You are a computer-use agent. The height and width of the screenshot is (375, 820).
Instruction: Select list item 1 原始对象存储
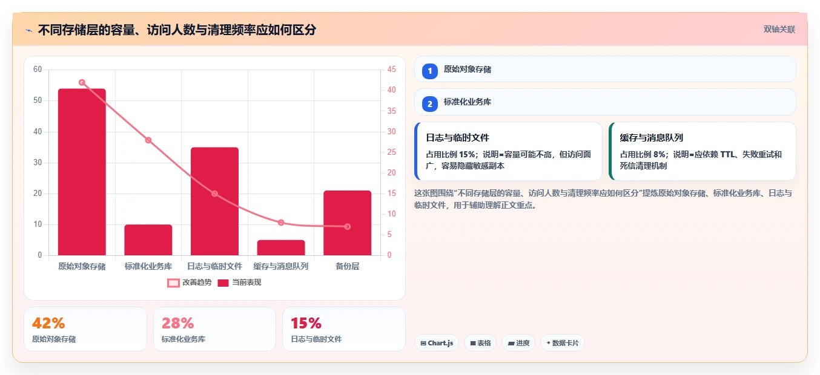pos(605,69)
